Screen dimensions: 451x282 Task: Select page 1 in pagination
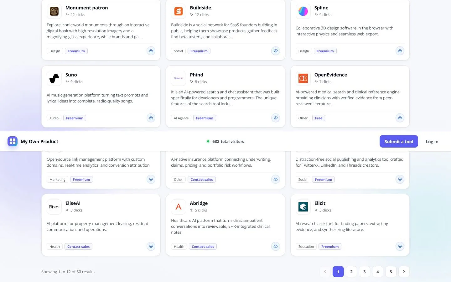click(x=338, y=272)
